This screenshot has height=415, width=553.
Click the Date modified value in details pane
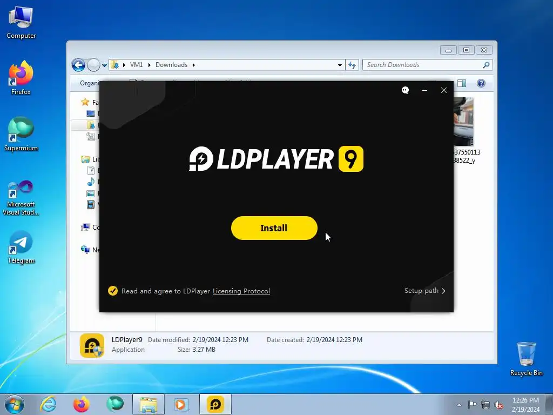click(x=220, y=339)
